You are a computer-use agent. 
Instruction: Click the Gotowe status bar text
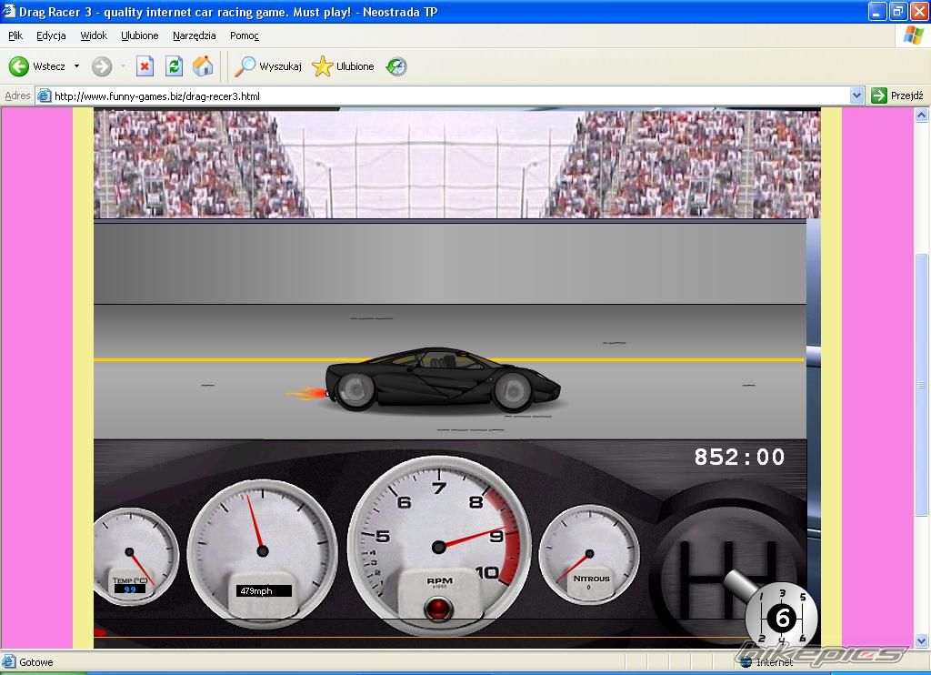tap(36, 662)
